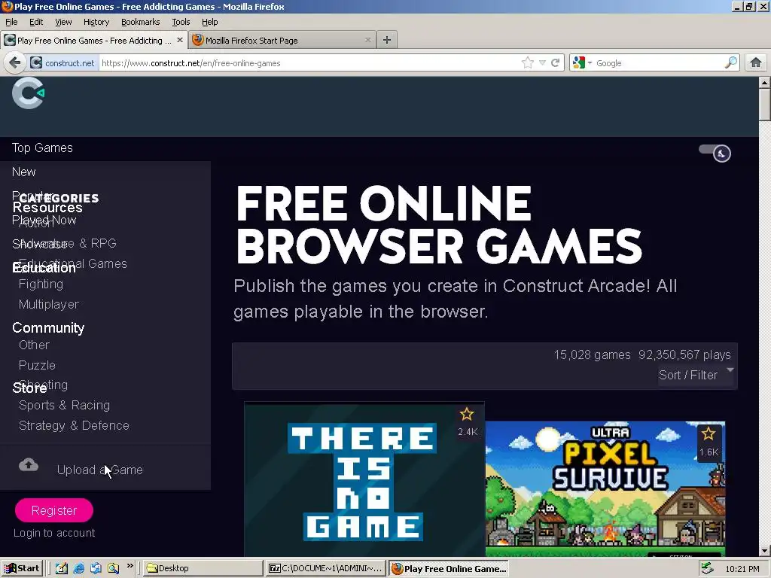Open the History menu
The width and height of the screenshot is (771, 578).
pos(96,22)
